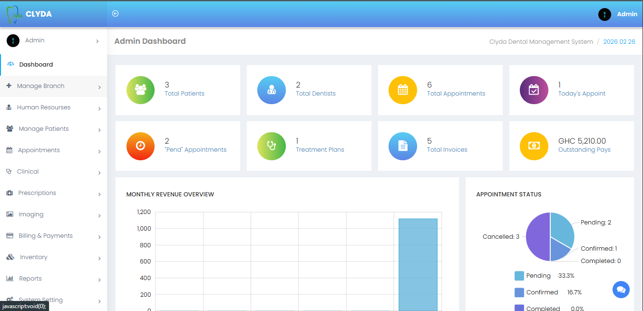Viewport: 643px width, 311px height.
Task: Click the Clyda Dental Management System breadcrumb
Action: coord(541,42)
